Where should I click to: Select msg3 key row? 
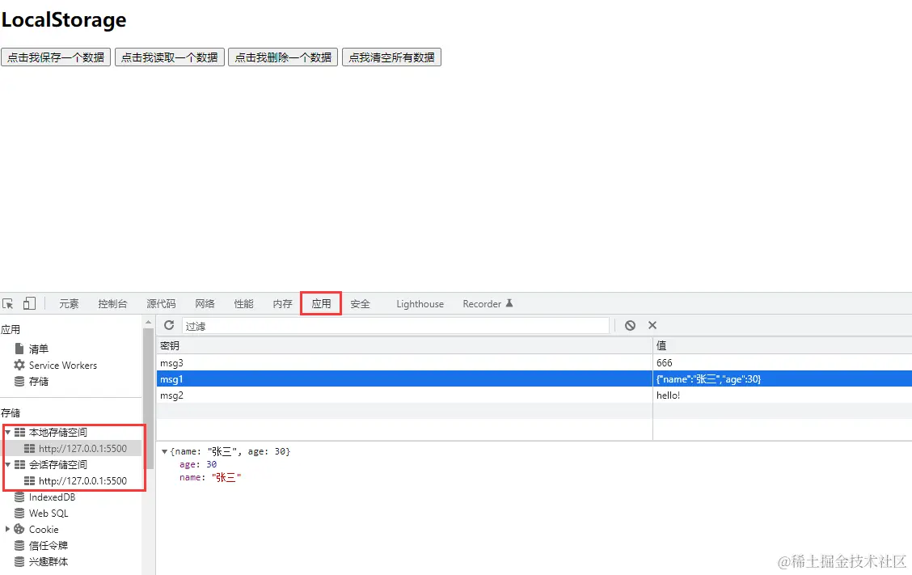[x=404, y=362]
